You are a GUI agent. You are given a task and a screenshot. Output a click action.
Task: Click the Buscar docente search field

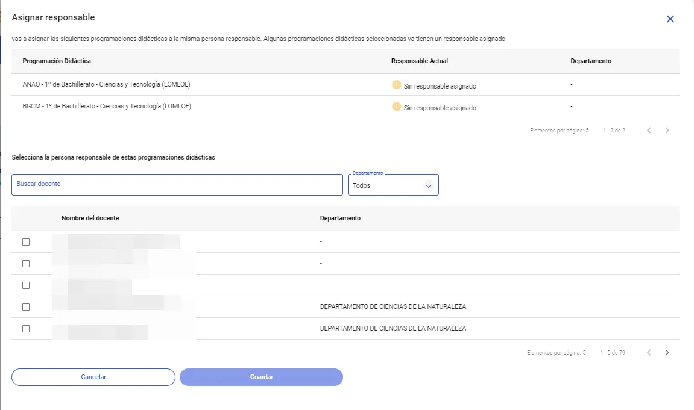coord(177,185)
